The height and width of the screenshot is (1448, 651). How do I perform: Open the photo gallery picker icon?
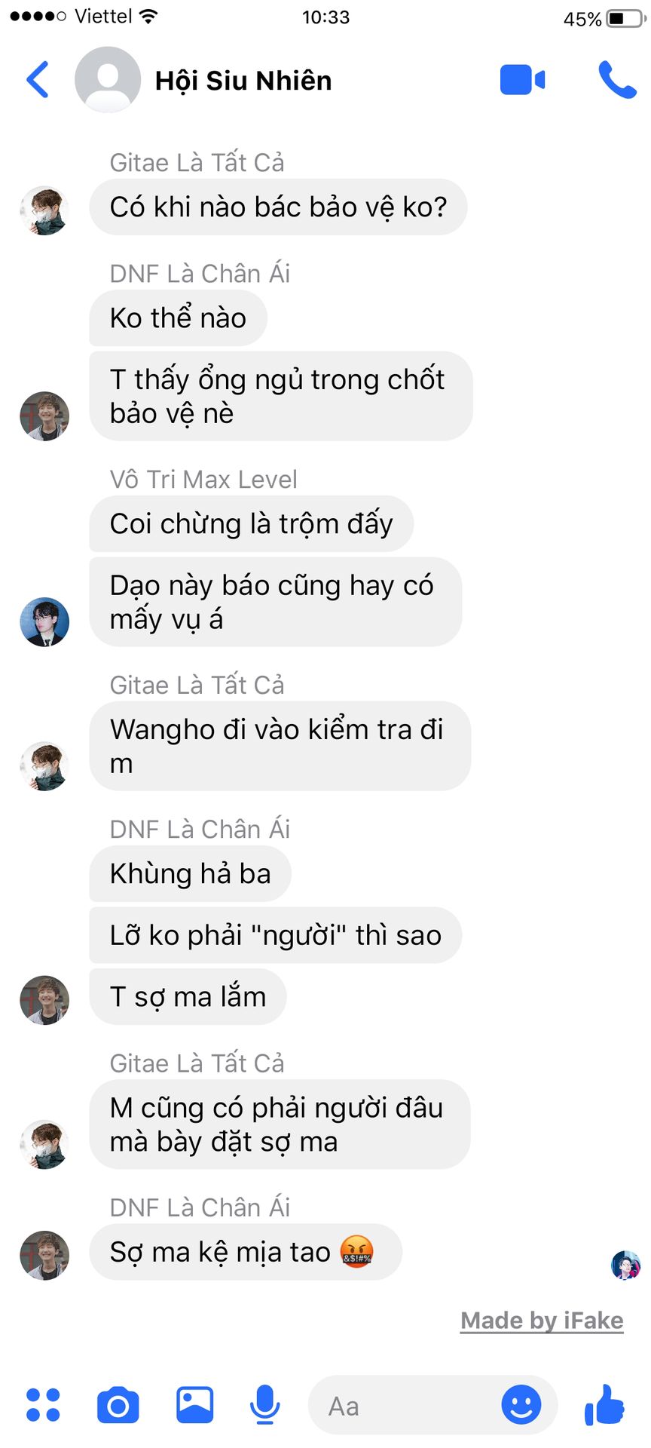pyautogui.click(x=195, y=1405)
